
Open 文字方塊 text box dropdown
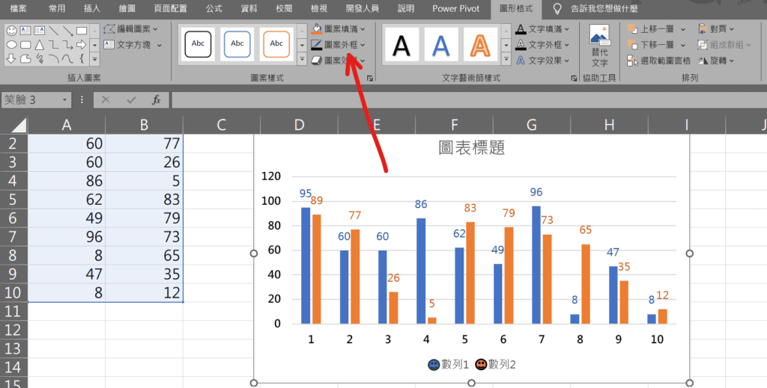133,45
